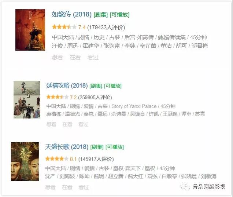This screenshot has height=197, width=233.
Task: Mark 延禧攻略 as 想看
Action: click(51, 124)
